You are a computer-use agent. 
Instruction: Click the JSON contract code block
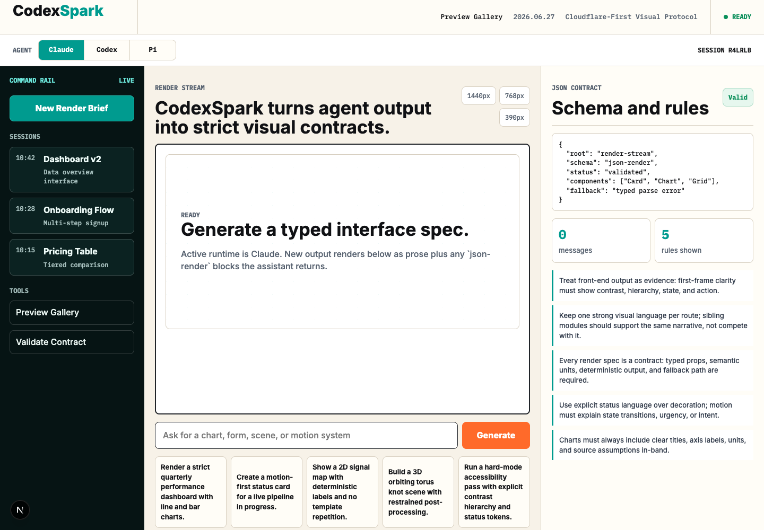[x=653, y=172]
